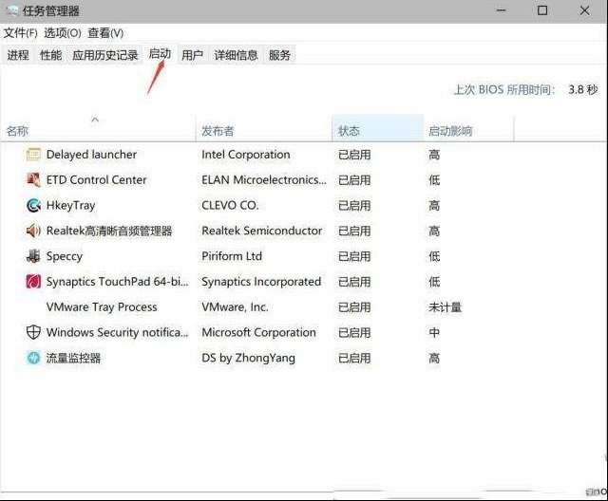Open the 文件(F) menu
The width and height of the screenshot is (608, 501).
point(21,33)
